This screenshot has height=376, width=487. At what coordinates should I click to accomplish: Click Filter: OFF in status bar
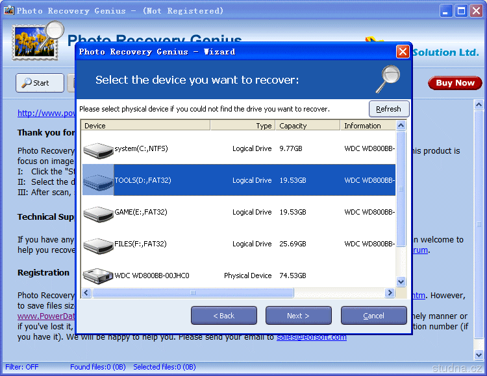point(21,367)
